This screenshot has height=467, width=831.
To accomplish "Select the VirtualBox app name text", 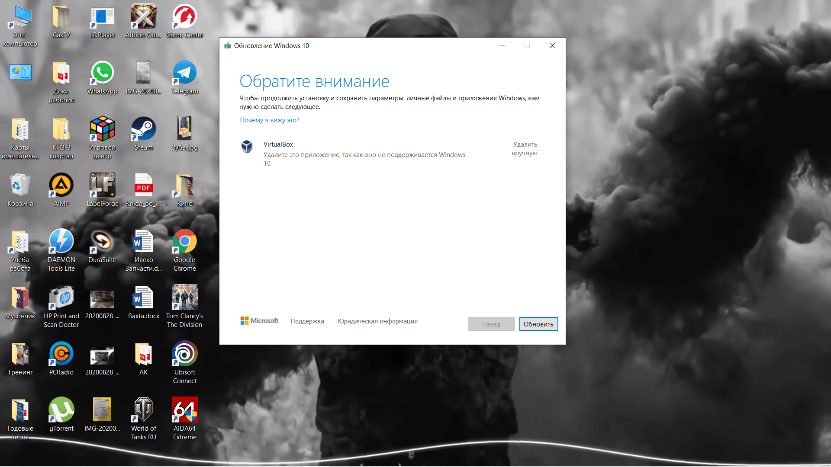I will (278, 144).
